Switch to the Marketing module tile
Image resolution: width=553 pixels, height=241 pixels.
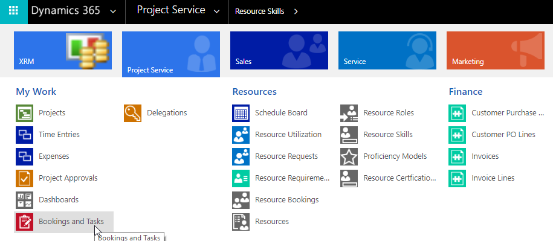[496, 50]
